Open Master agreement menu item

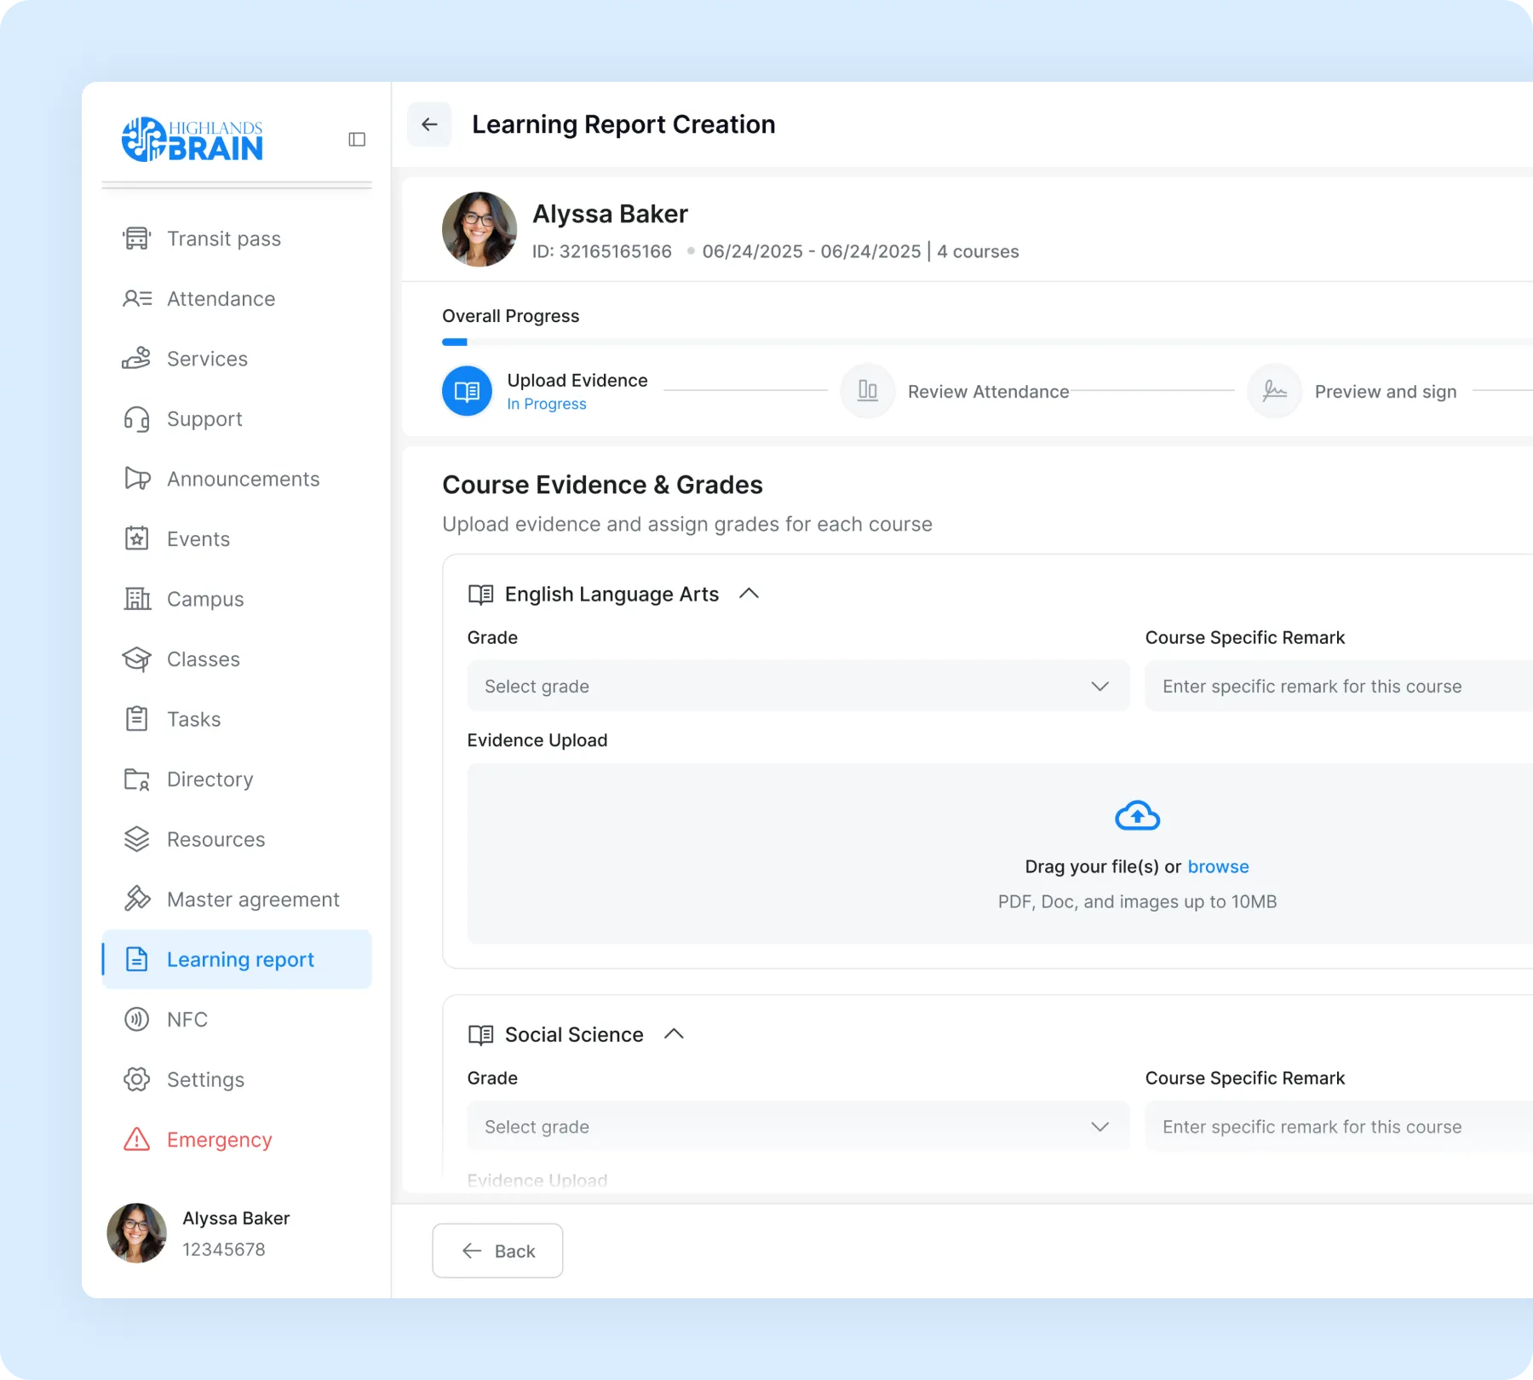tap(237, 900)
